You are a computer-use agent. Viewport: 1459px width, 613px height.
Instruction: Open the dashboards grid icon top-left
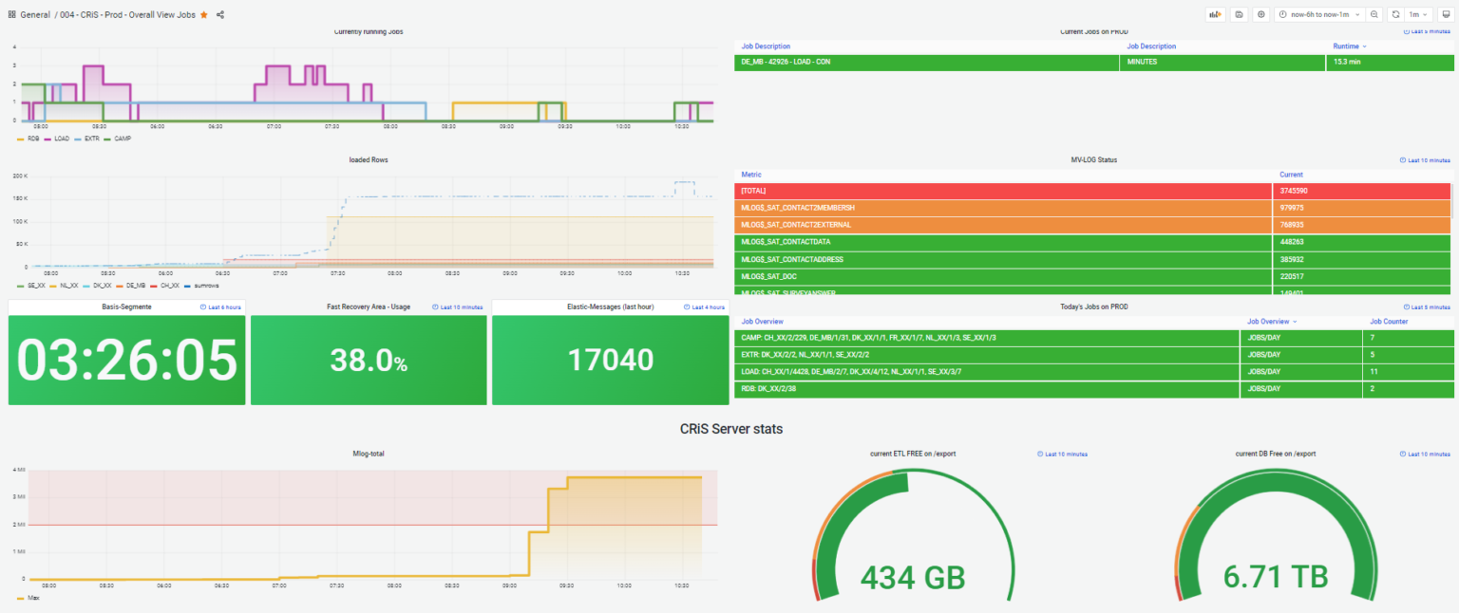click(9, 14)
